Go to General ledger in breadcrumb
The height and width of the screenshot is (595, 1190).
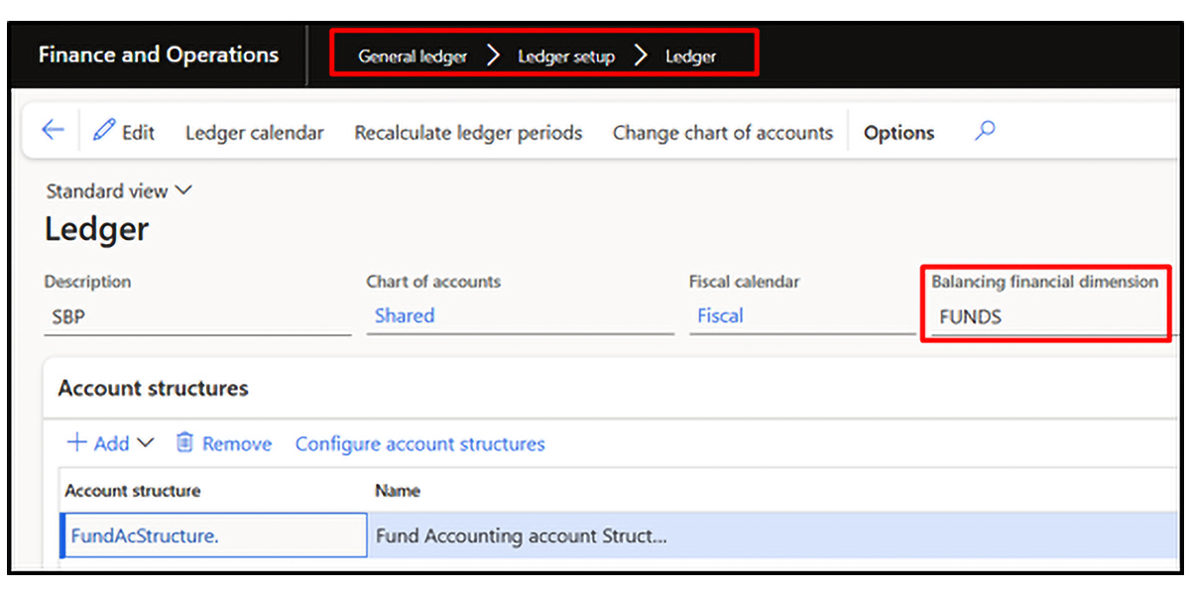pos(413,57)
